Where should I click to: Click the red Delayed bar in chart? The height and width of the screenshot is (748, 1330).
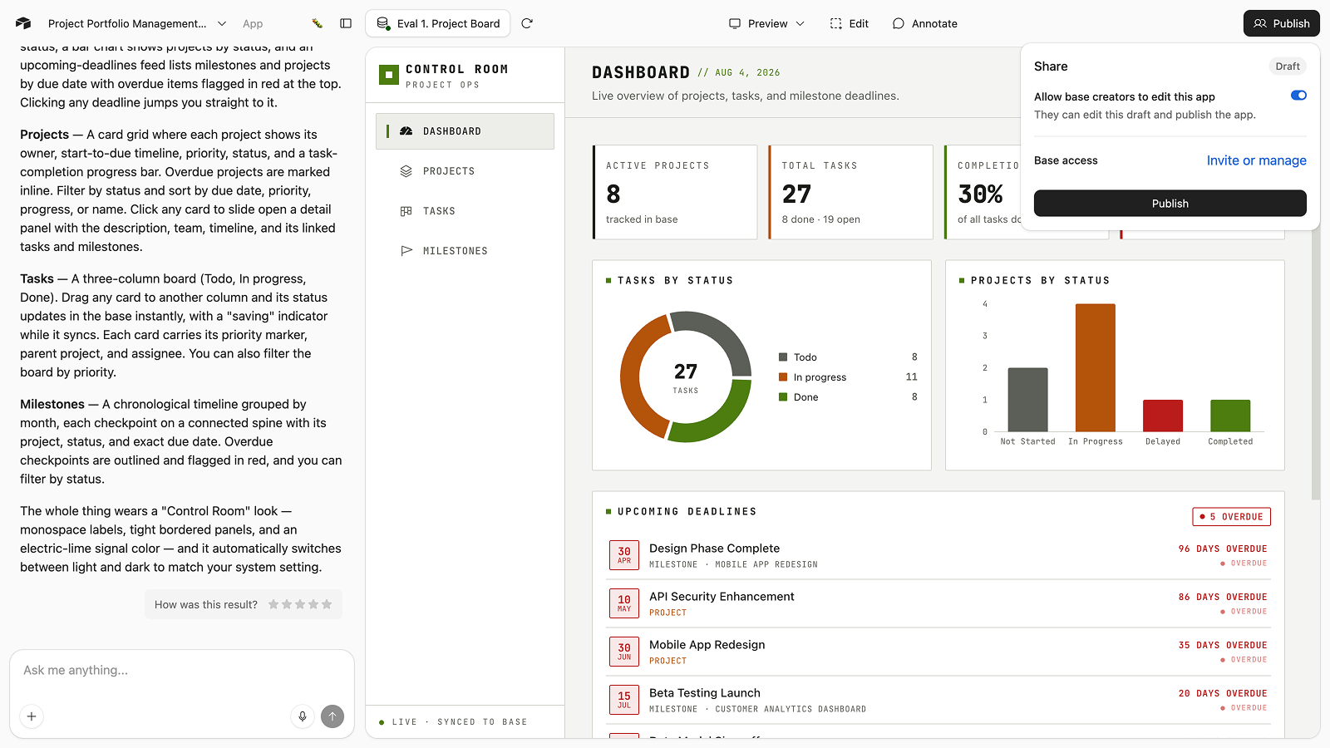[1163, 416]
